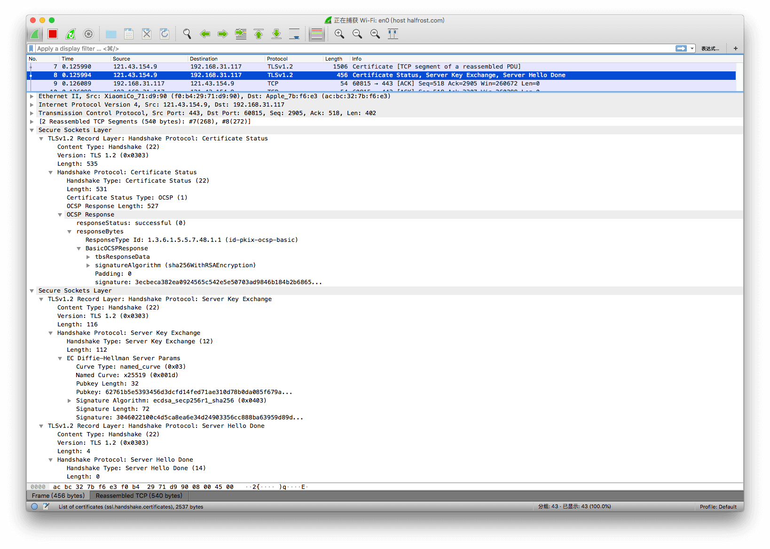Go forward to next packet arrow
This screenshot has width=770, height=549.
coord(223,34)
